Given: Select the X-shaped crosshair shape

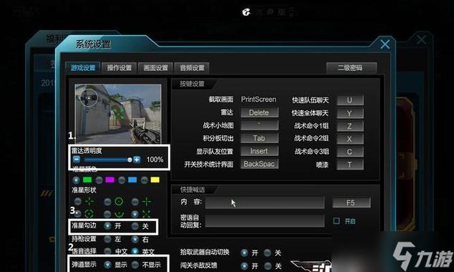Looking at the screenshot, I should [x=147, y=214].
